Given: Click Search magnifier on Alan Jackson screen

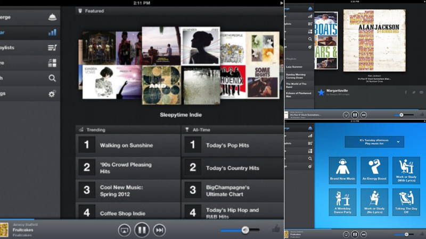Looking at the screenshot, I should (310, 39).
